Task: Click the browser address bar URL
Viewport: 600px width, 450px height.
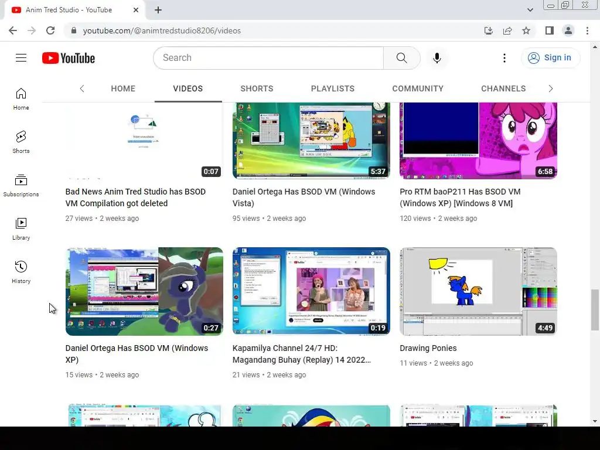Action: click(x=162, y=30)
